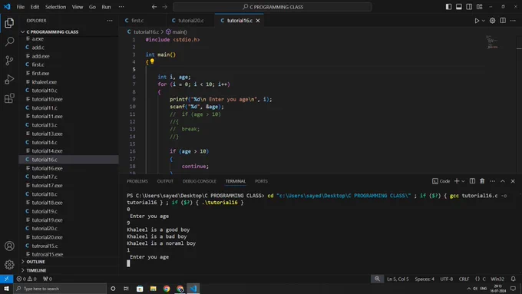
Task: Open add.c in the explorer
Action: point(38,48)
